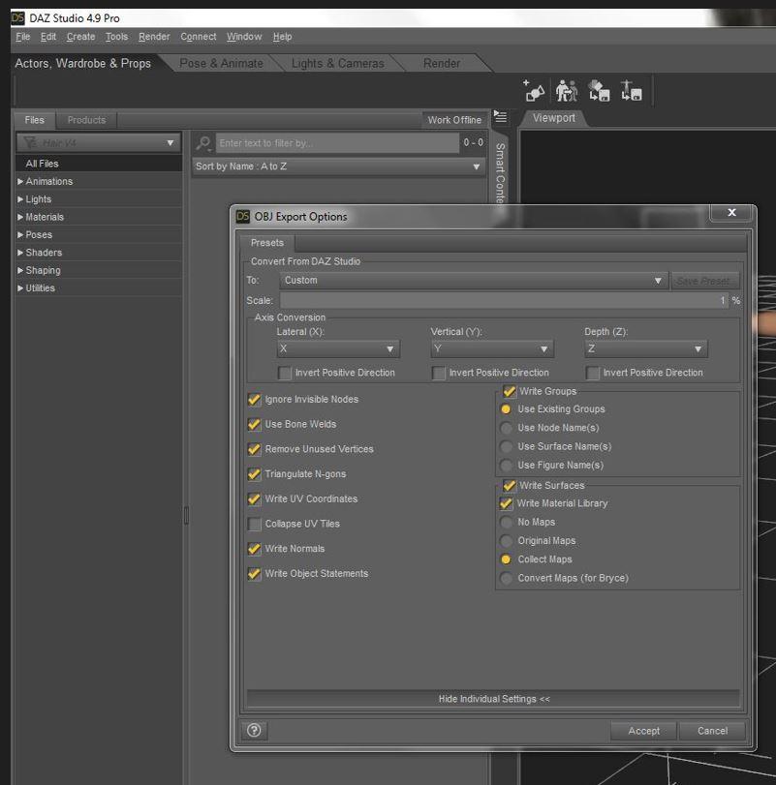Image resolution: width=776 pixels, height=785 pixels.
Task: Enable Collapse UV Tiles
Action: point(255,525)
